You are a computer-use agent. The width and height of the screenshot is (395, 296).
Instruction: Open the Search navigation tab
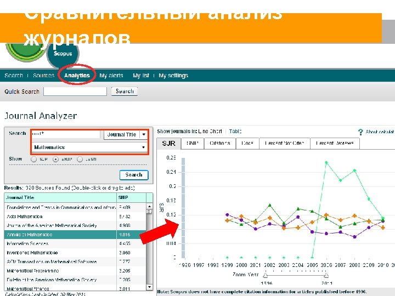14,76
